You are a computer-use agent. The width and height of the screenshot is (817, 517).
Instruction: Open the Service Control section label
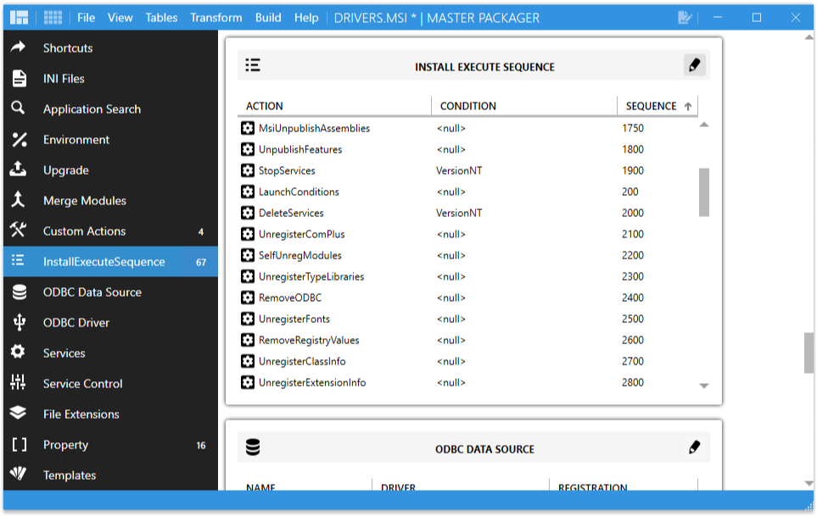pos(82,384)
